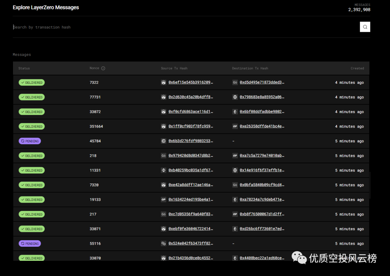Click Optimism source icon in nonce 19133 row
This screenshot has height=276, width=390.
coord(164,200)
